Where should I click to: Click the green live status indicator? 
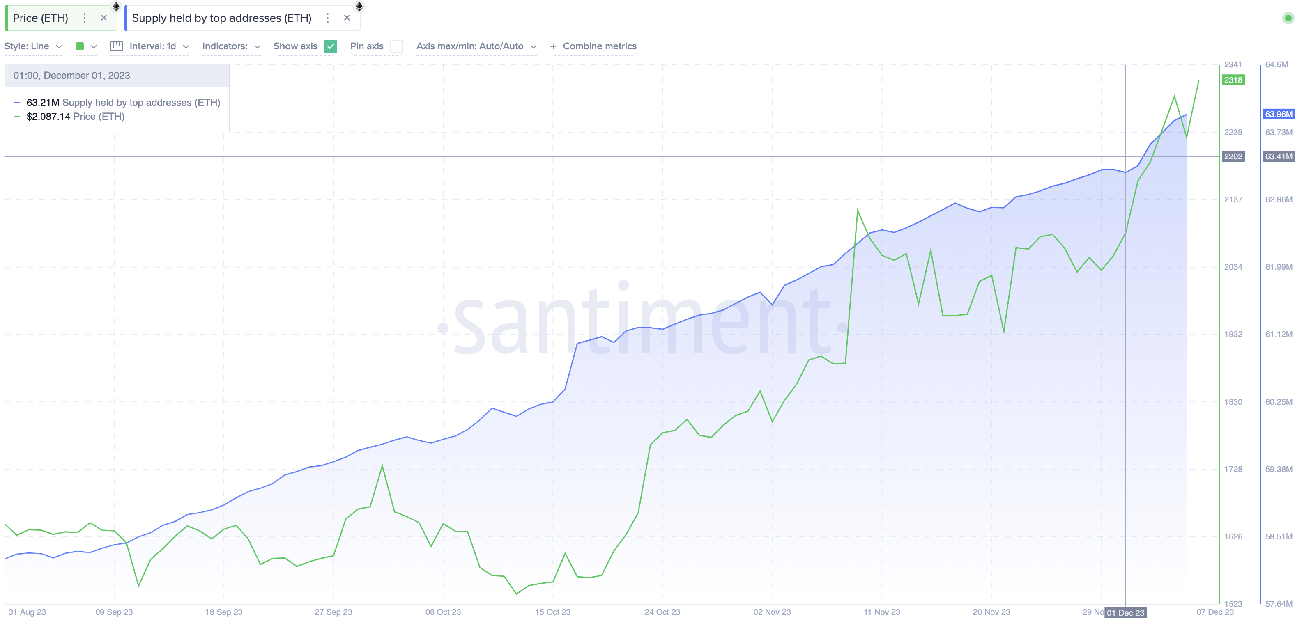(1288, 18)
